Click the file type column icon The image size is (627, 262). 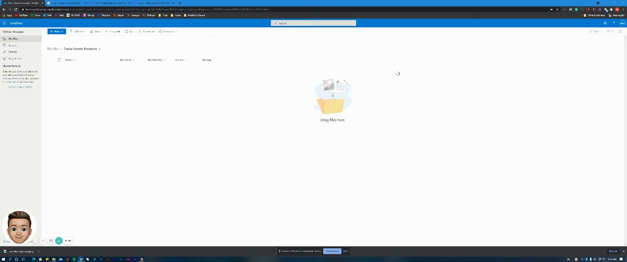[x=59, y=60]
